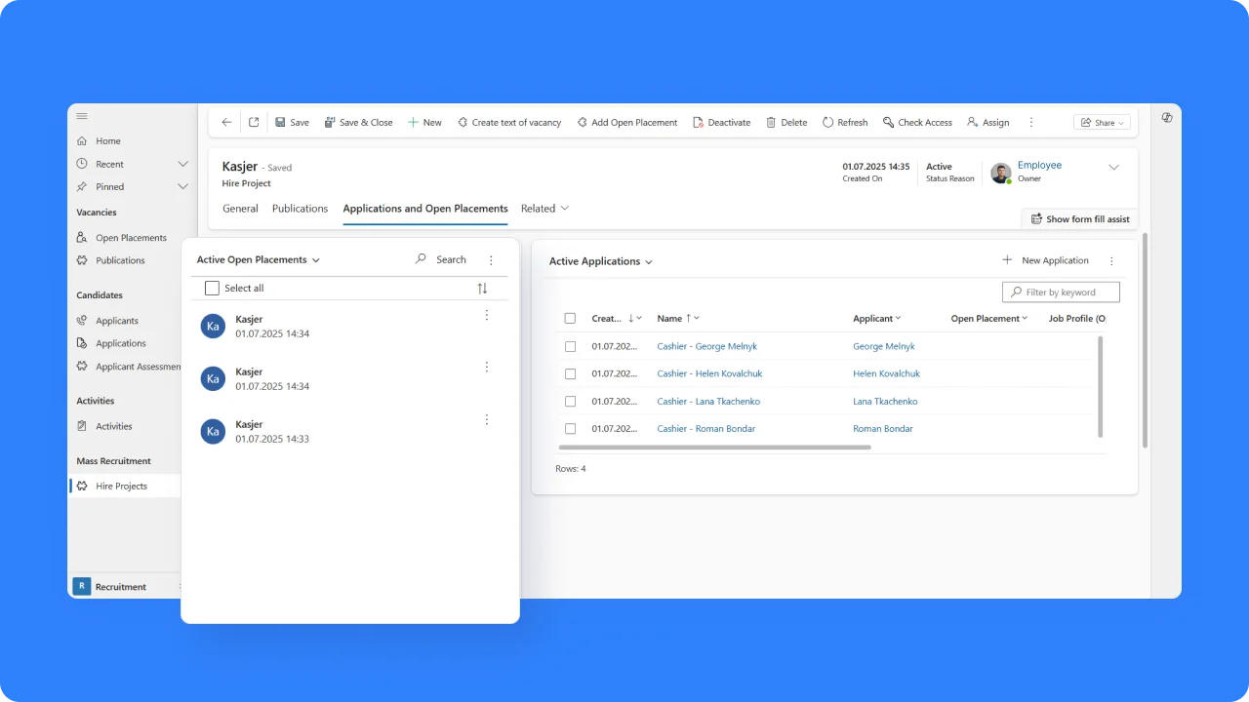The height and width of the screenshot is (702, 1249).
Task: Click the Check Access toolbar icon
Action: 888,123
